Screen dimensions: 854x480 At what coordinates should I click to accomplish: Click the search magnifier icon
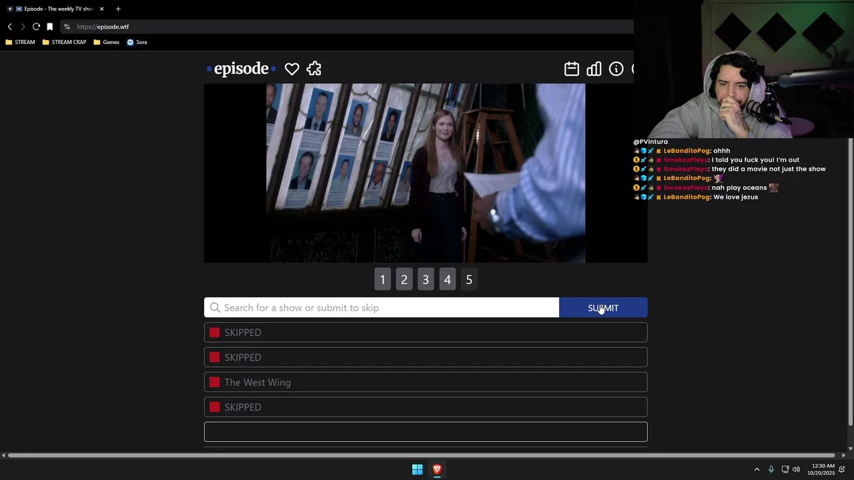pyautogui.click(x=215, y=307)
